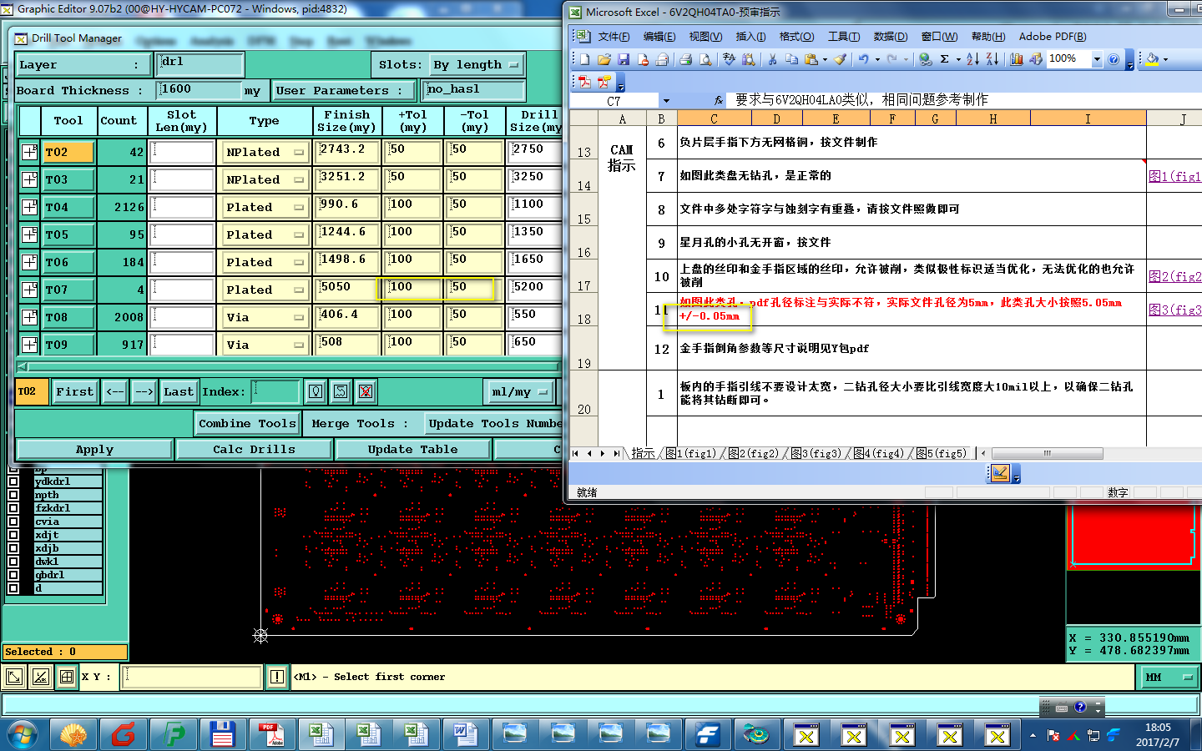Image resolution: width=1202 pixels, height=751 pixels.
Task: Click the Apply button in Drill Tool Manager
Action: 94,449
